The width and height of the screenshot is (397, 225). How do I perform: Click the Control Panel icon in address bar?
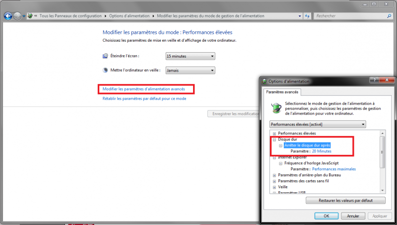(x=30, y=16)
